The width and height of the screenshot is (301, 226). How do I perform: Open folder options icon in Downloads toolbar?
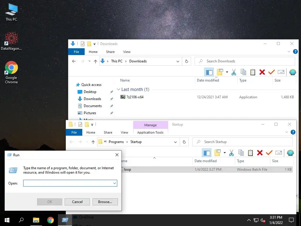pos(220,72)
